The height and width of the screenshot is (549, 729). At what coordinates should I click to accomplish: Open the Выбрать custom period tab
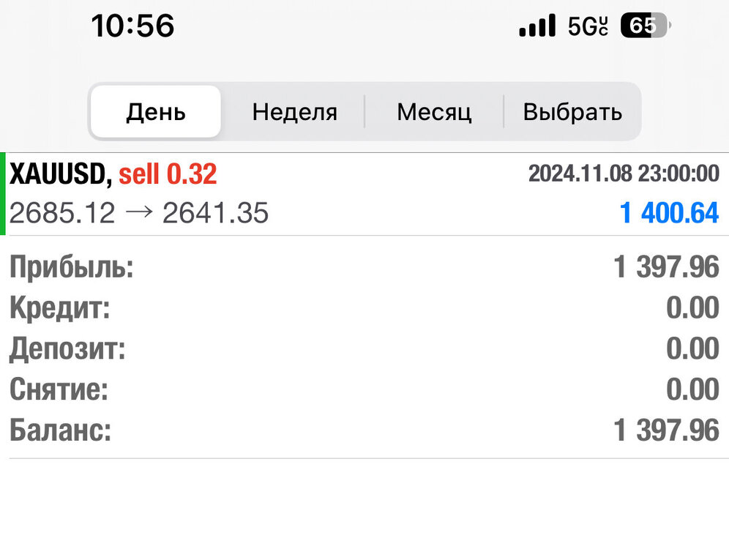point(572,111)
